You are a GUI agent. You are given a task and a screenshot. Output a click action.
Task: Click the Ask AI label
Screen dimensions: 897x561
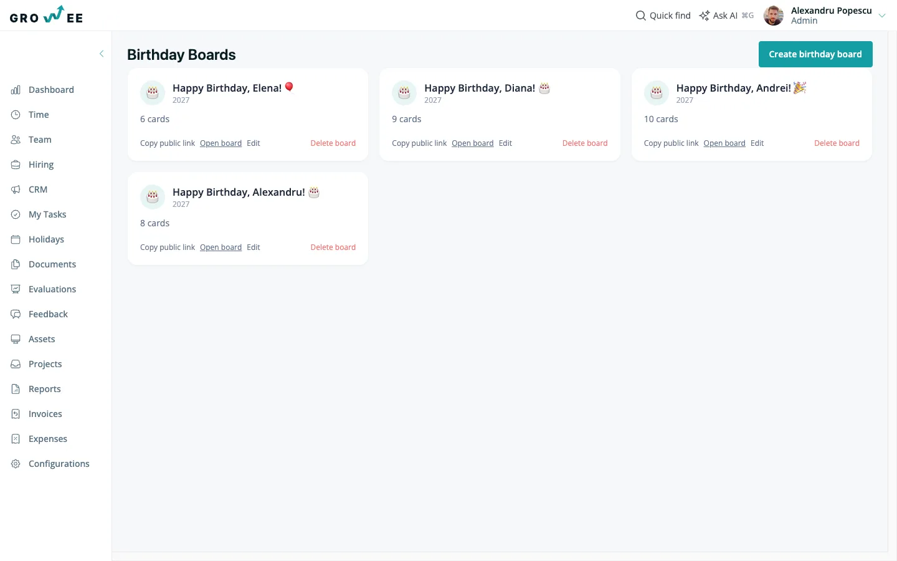coord(725,16)
